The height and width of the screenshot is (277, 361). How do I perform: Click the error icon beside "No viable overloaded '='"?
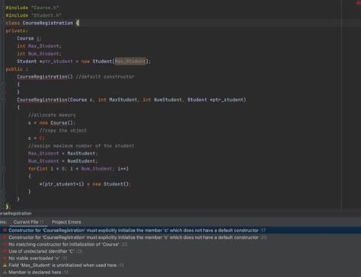coord(5,258)
